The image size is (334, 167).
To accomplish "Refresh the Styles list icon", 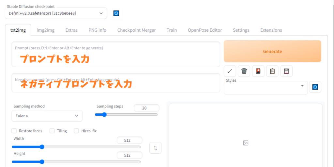I will click(x=315, y=87).
